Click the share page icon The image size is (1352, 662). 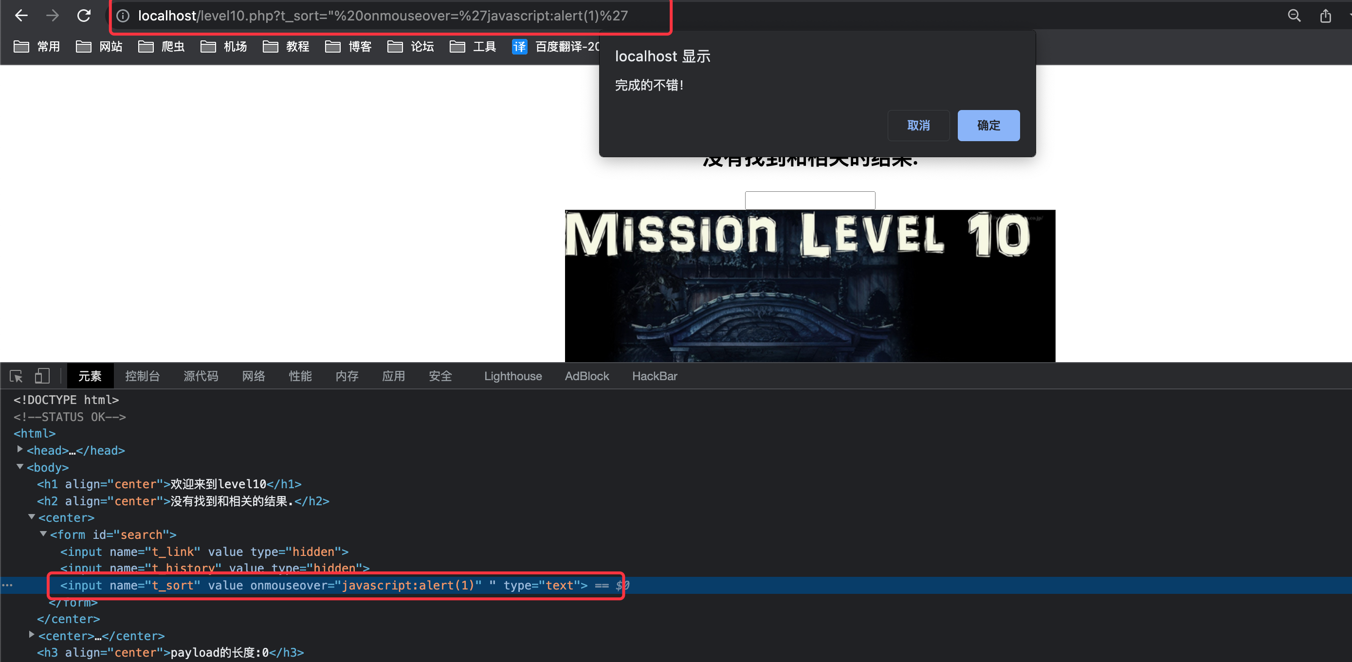tap(1325, 16)
